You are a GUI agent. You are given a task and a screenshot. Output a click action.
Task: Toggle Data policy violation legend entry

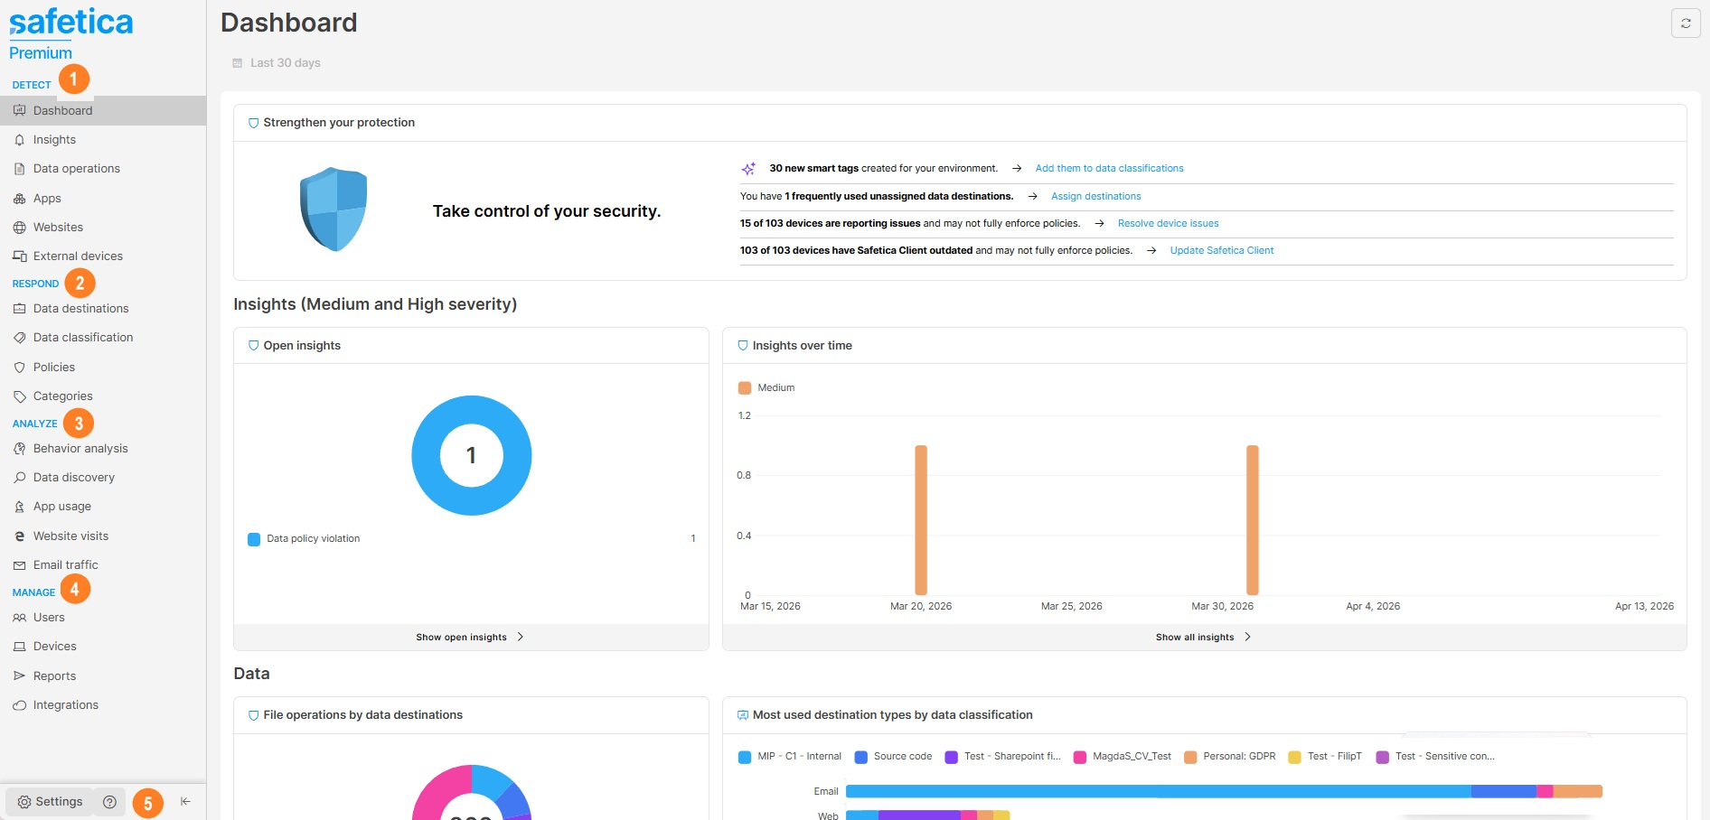pyautogui.click(x=304, y=539)
